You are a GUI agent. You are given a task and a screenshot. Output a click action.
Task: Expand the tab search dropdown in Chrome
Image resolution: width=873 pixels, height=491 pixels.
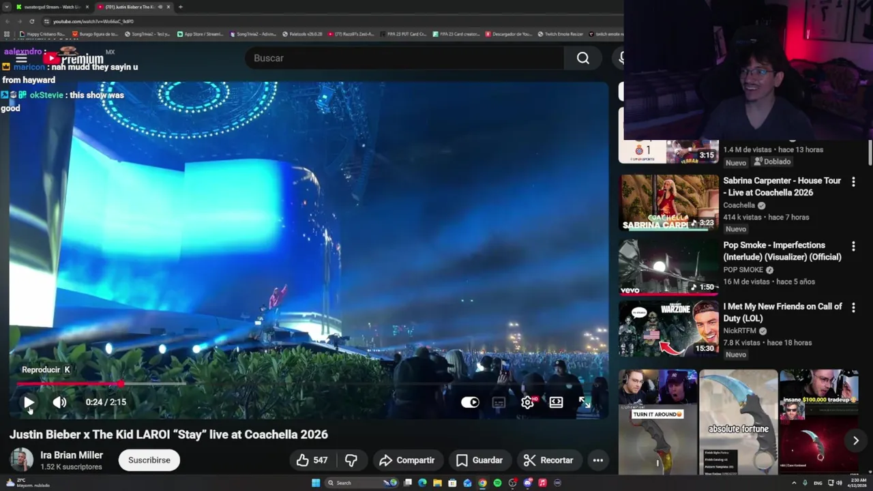tap(7, 7)
